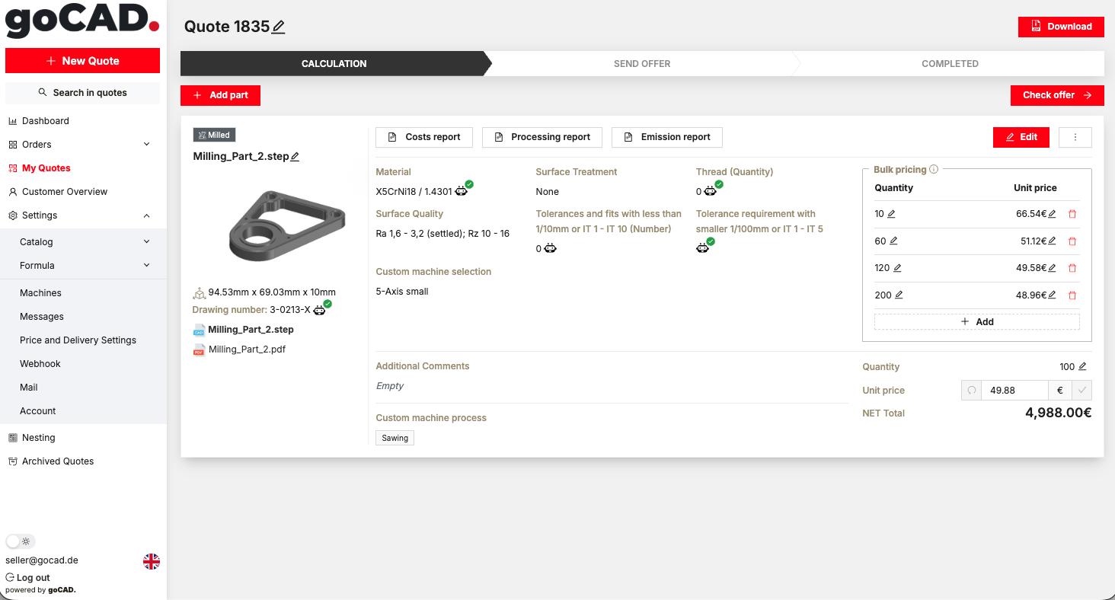Delete the 10 quantity bulk price row
The image size is (1115, 600).
[x=1072, y=214]
